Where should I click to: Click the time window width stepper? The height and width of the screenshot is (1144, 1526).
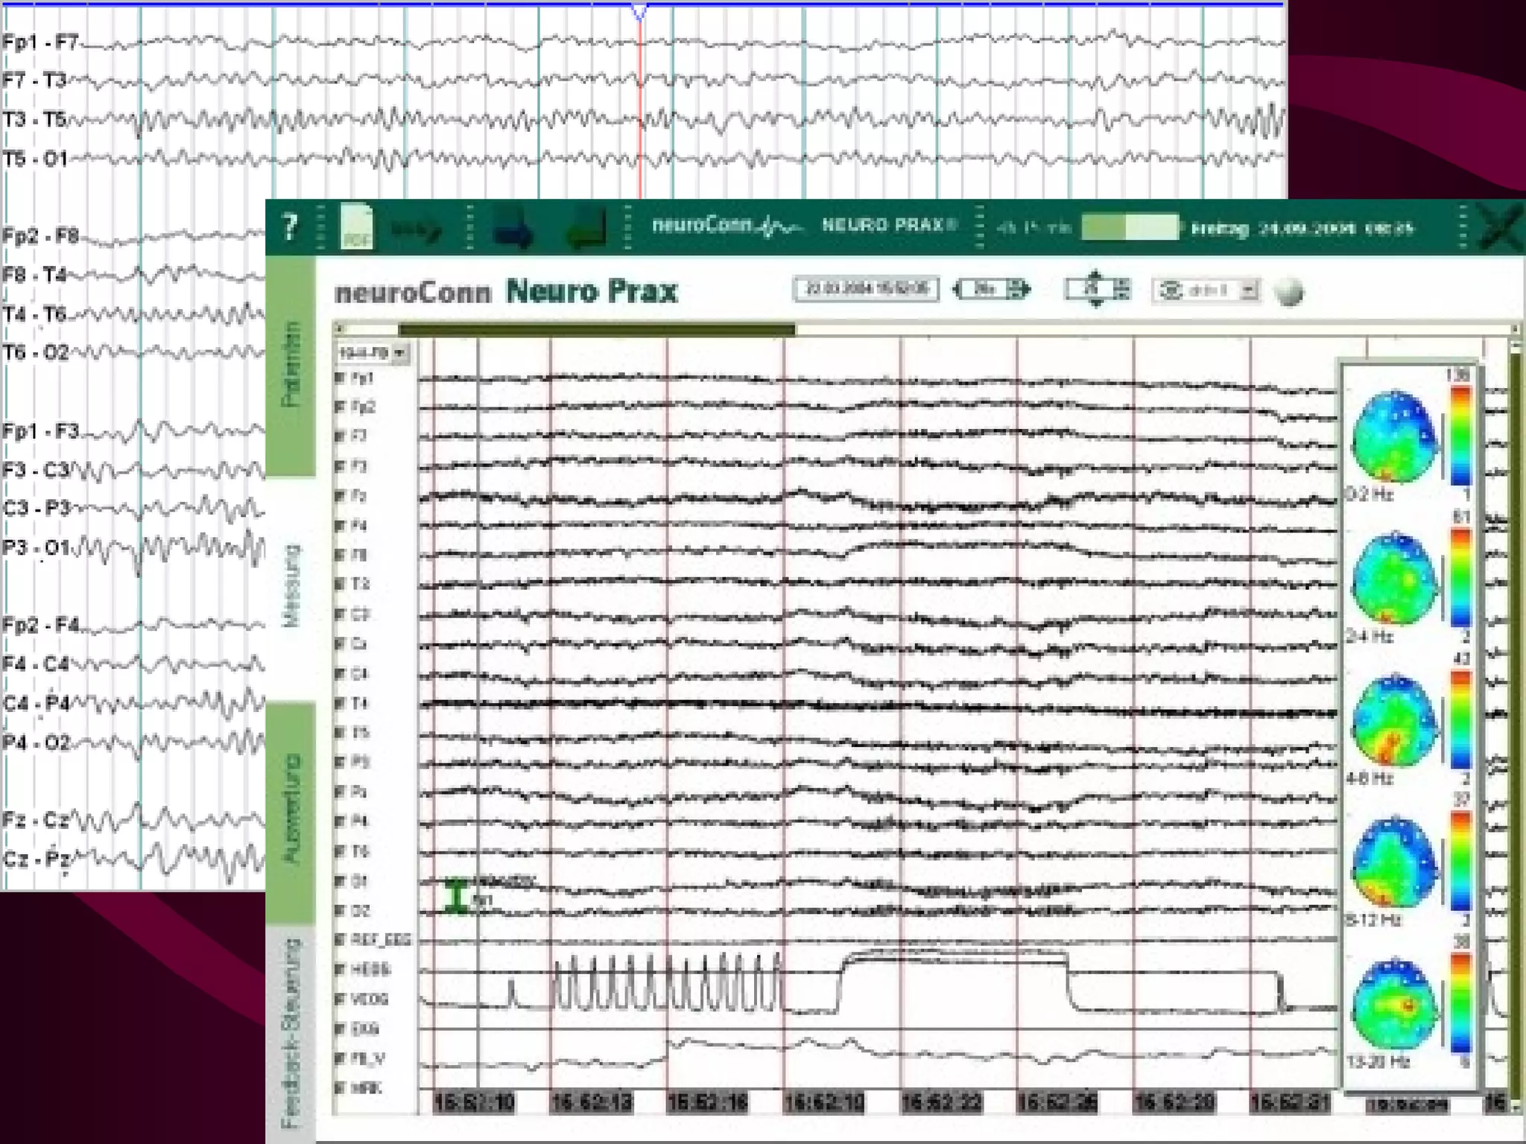(x=992, y=290)
